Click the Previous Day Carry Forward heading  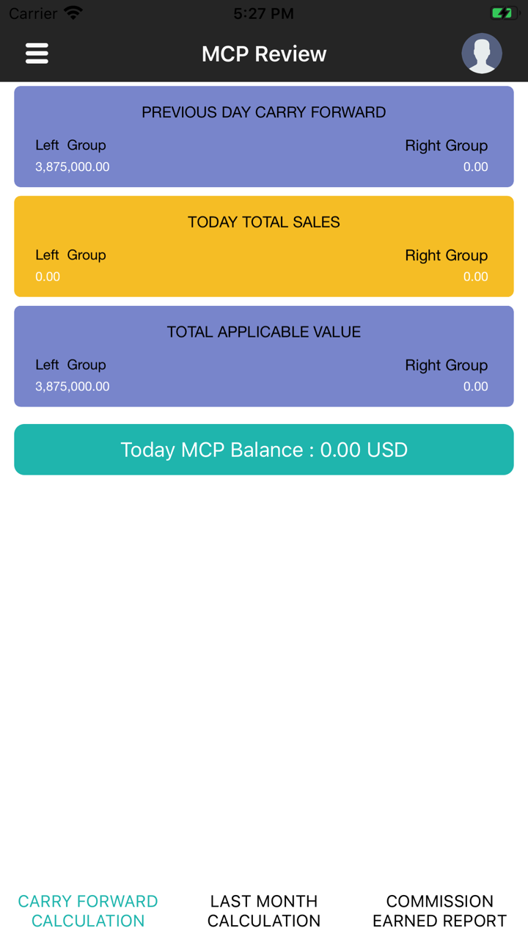[264, 112]
